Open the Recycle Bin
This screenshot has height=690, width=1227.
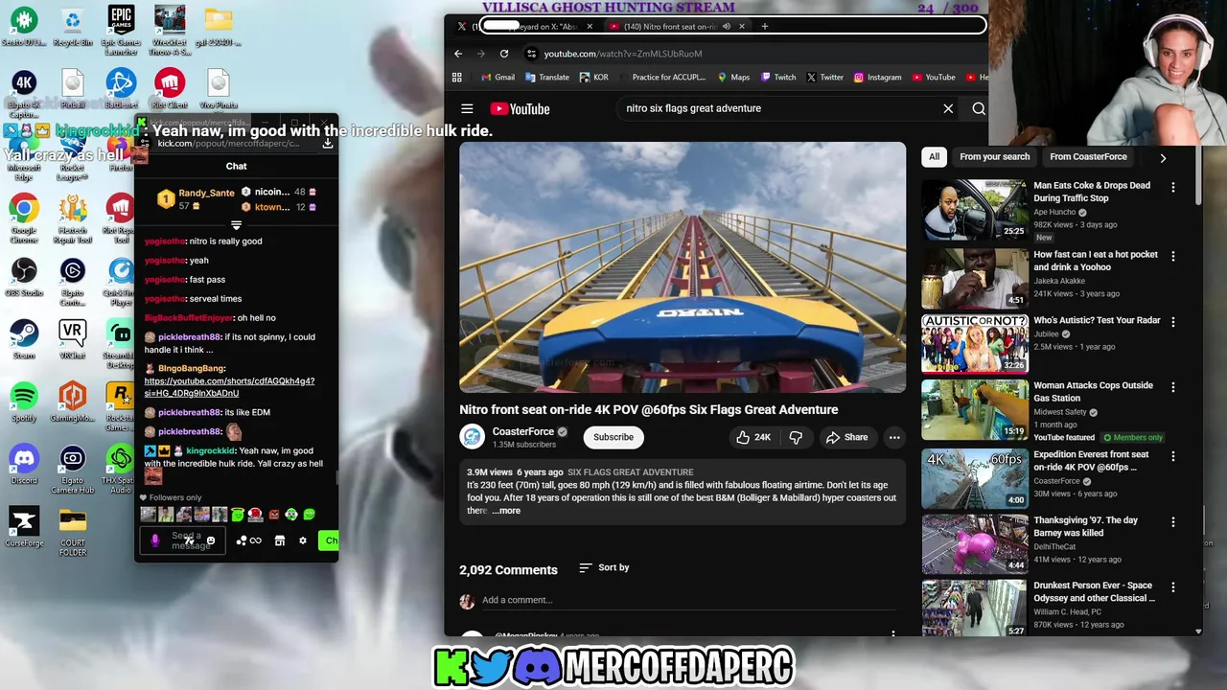click(x=72, y=25)
